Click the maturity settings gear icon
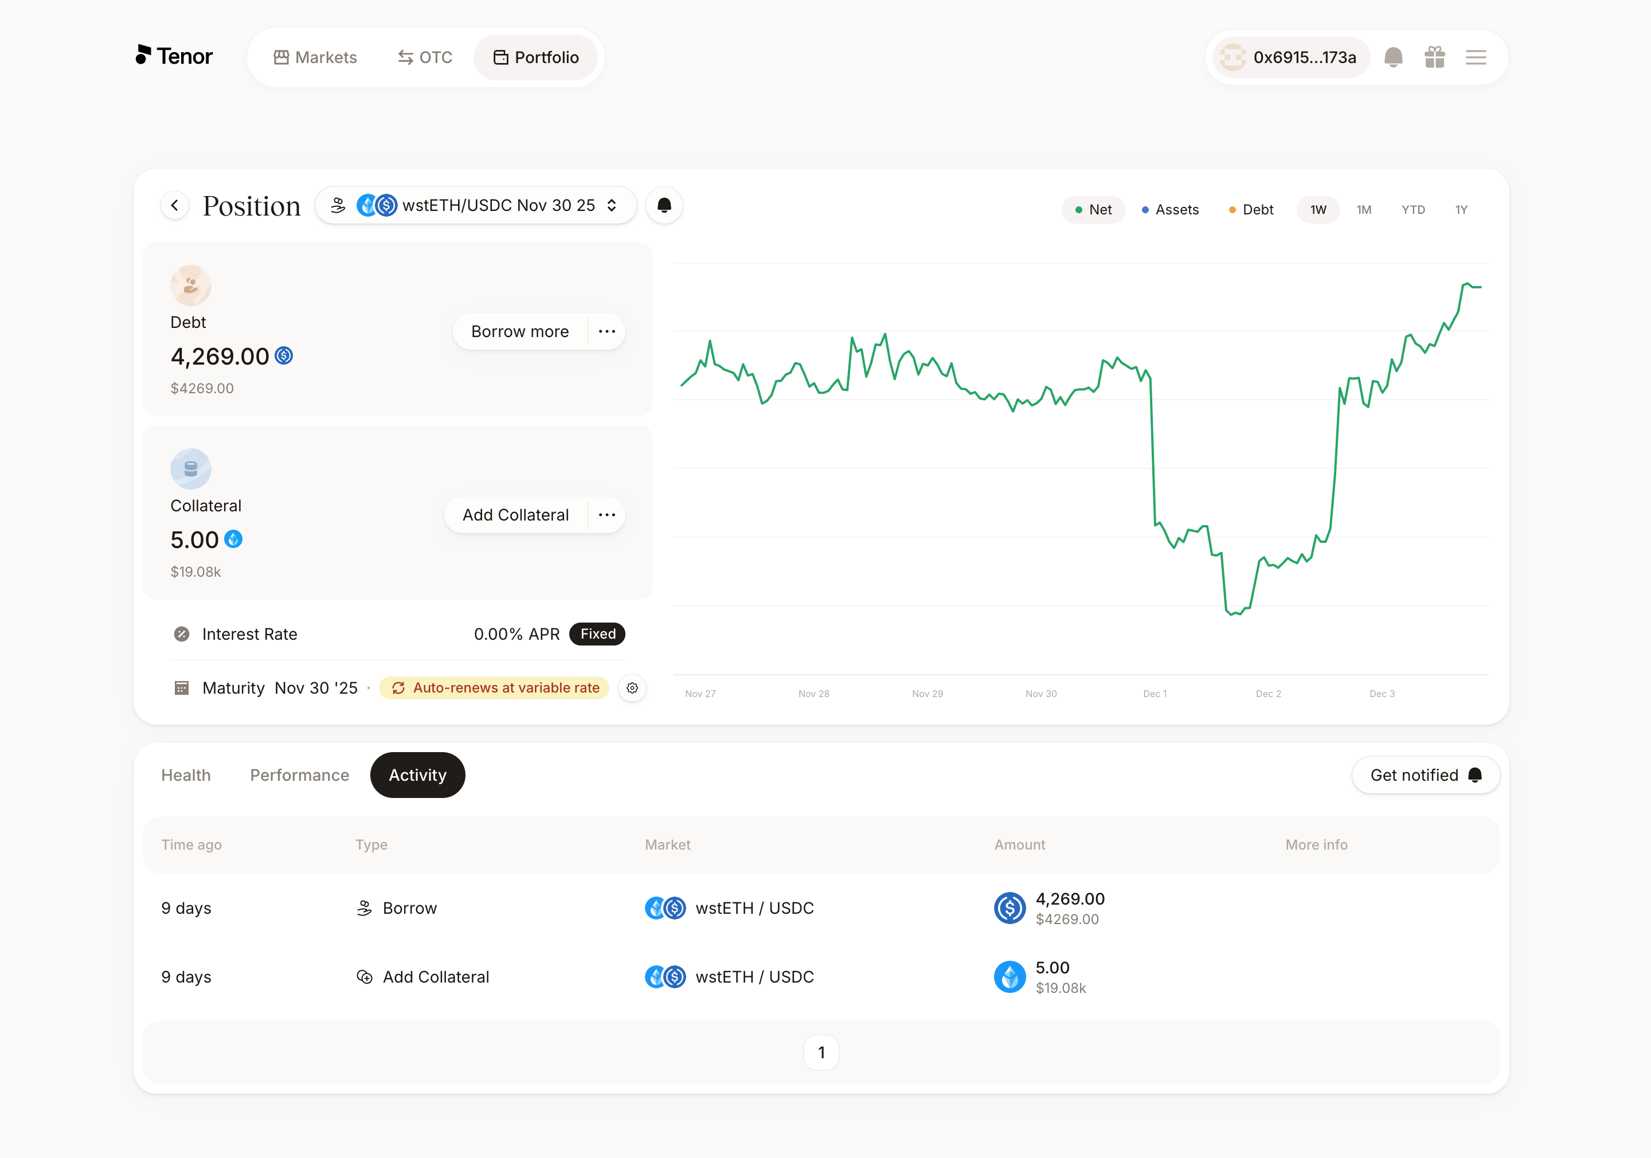The height and width of the screenshot is (1158, 1651). (x=632, y=688)
